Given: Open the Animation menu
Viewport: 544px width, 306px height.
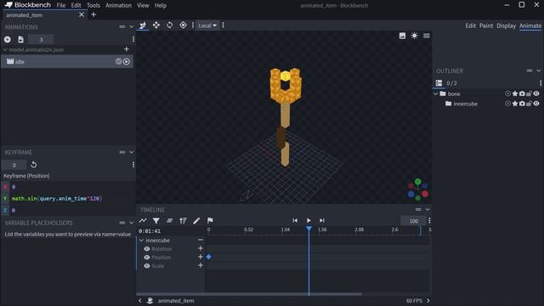Looking at the screenshot, I should tap(119, 6).
